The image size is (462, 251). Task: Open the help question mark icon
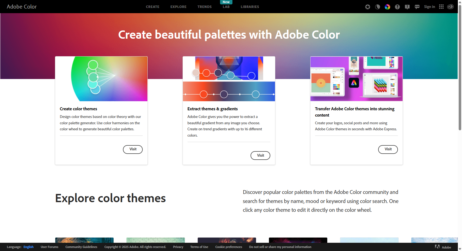coord(397,7)
